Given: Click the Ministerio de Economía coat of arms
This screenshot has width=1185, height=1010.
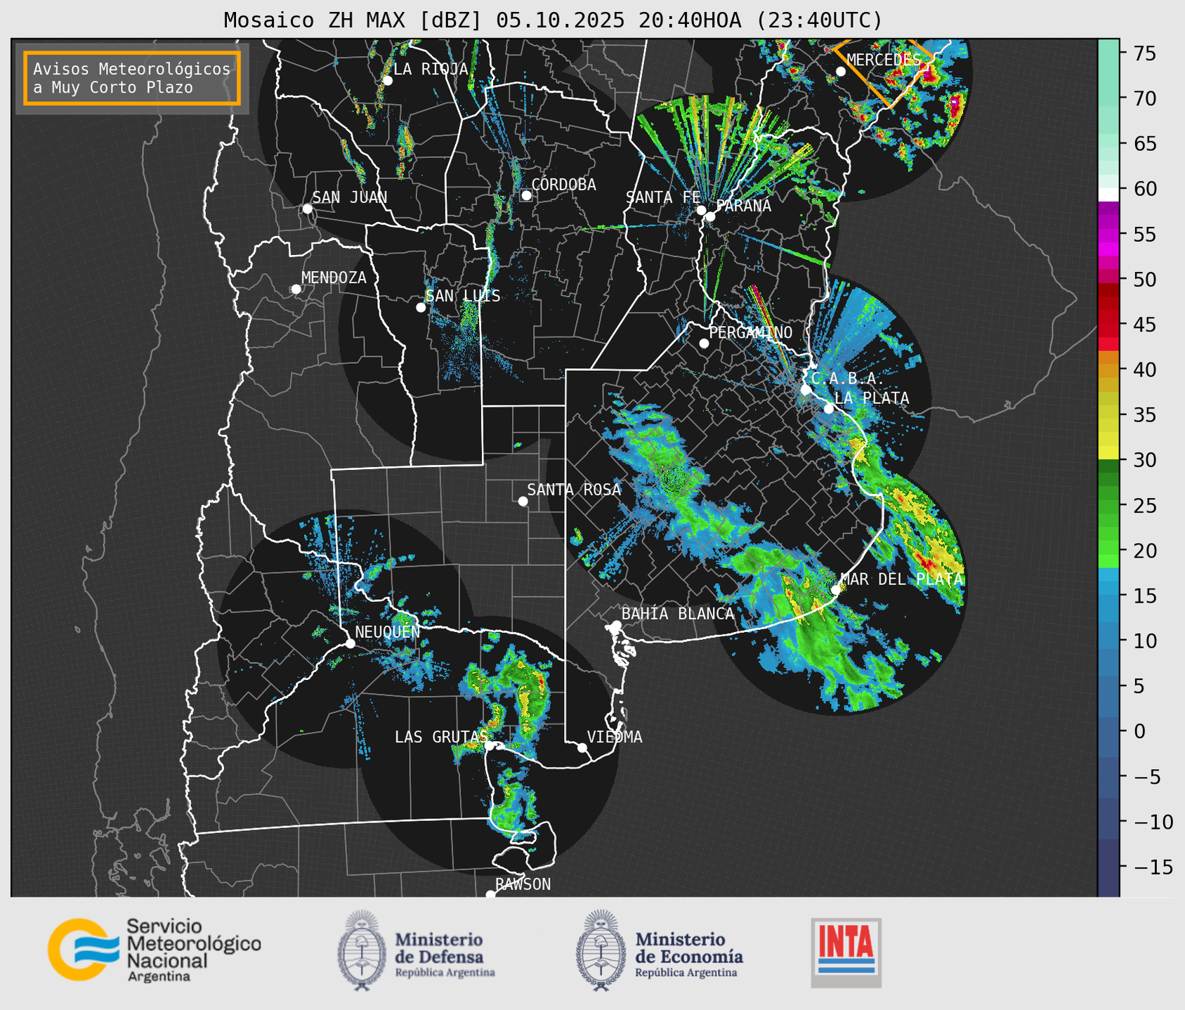Looking at the screenshot, I should [x=601, y=950].
